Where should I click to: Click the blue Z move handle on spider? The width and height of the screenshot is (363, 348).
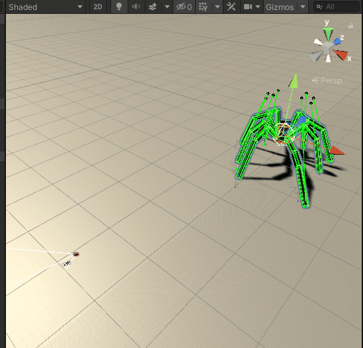point(302,120)
